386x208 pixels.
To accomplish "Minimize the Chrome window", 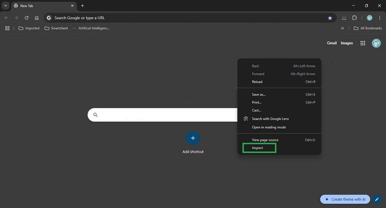I will (354, 5).
